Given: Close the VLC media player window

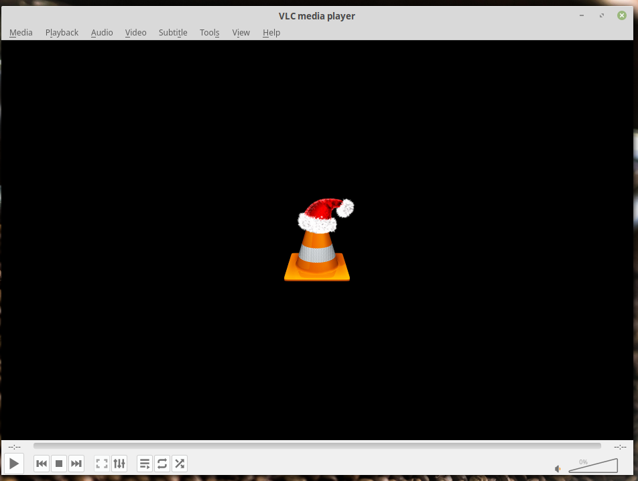Looking at the screenshot, I should [622, 15].
